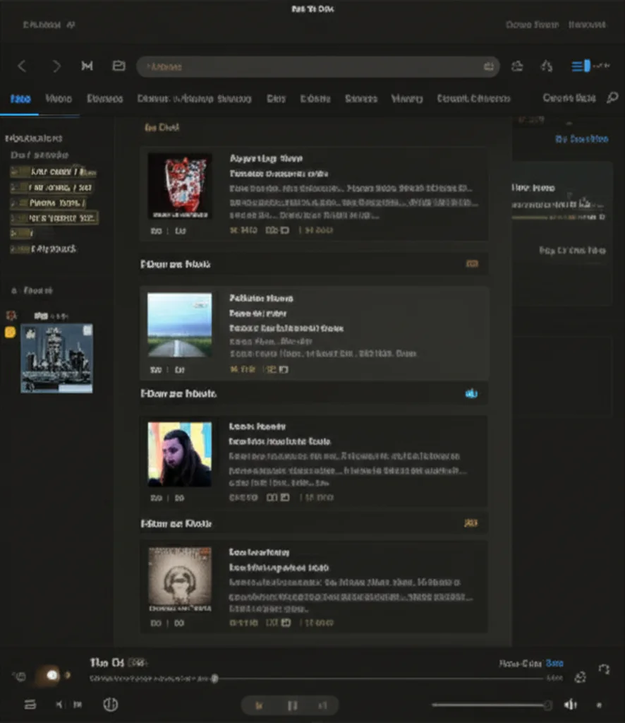This screenshot has height=723, width=625.
Task: Toggle the pause button in the playback controls
Action: coord(292,705)
